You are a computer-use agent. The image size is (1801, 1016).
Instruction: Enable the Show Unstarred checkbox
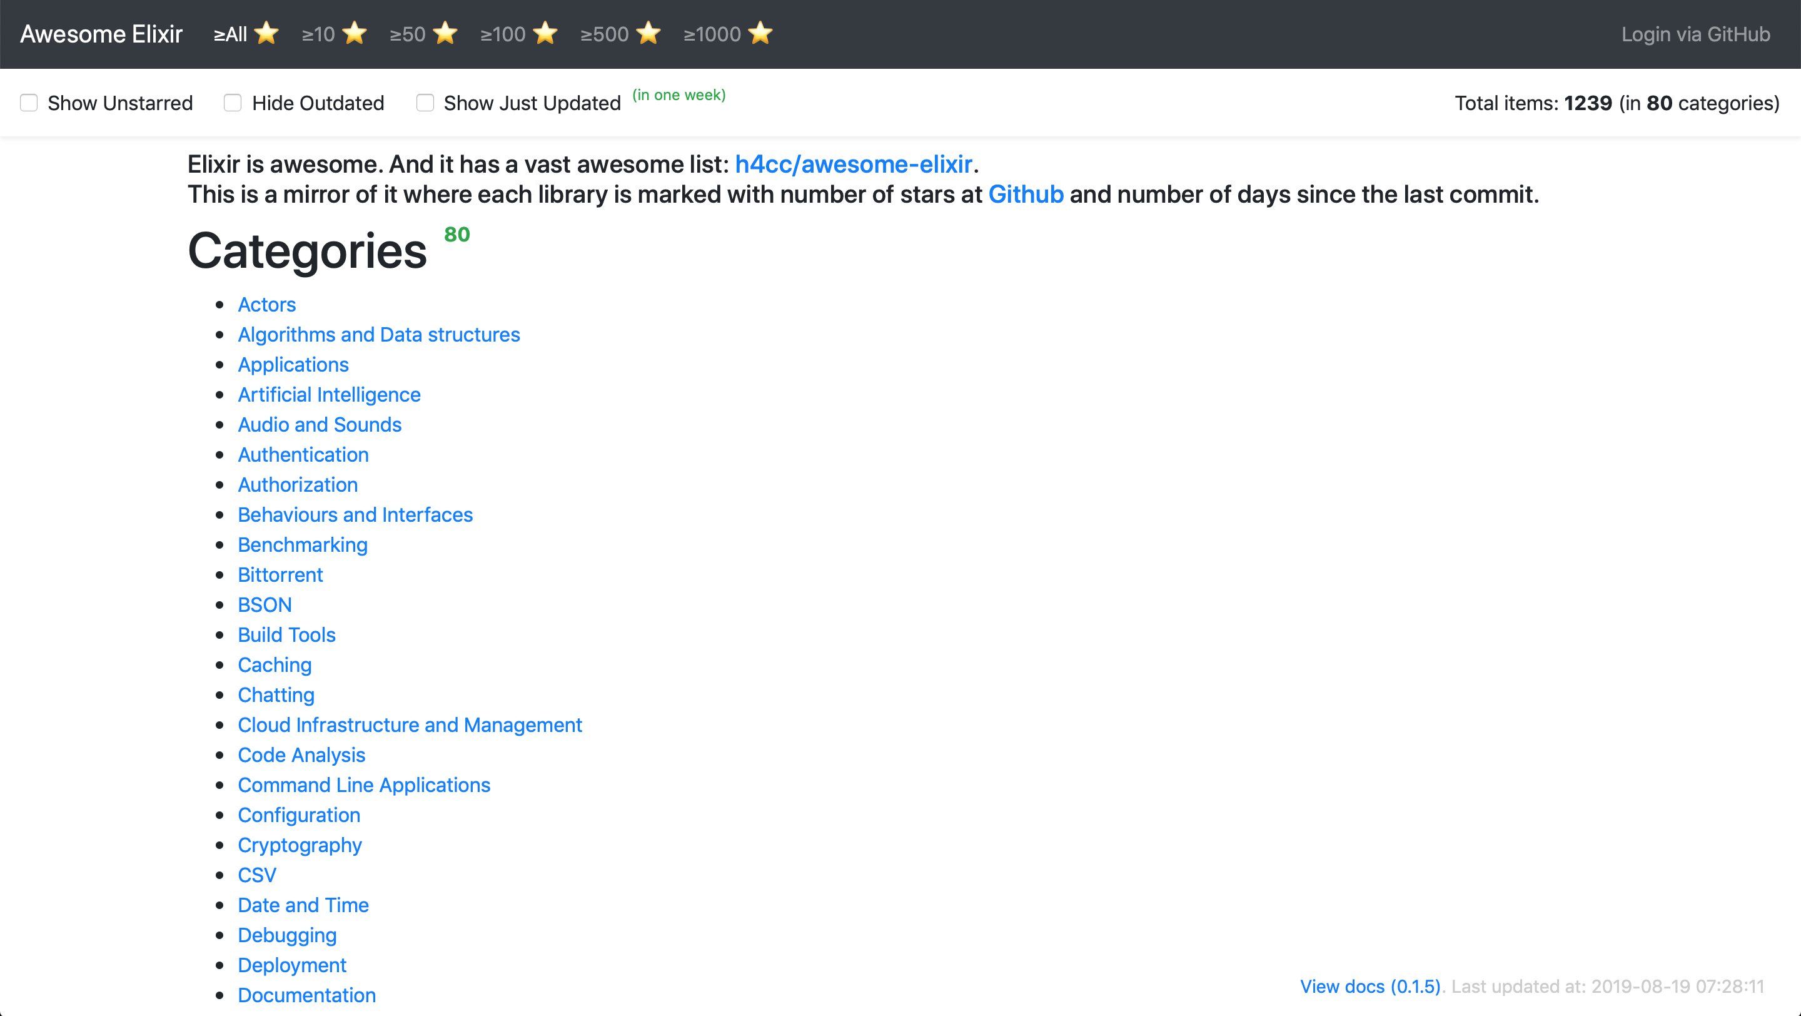pyautogui.click(x=29, y=103)
